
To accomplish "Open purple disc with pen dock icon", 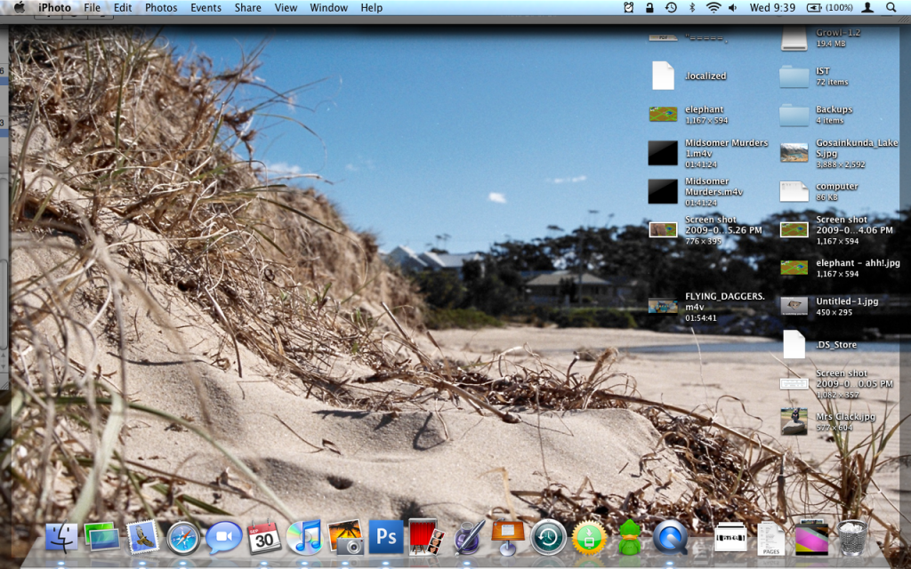I will tap(468, 537).
